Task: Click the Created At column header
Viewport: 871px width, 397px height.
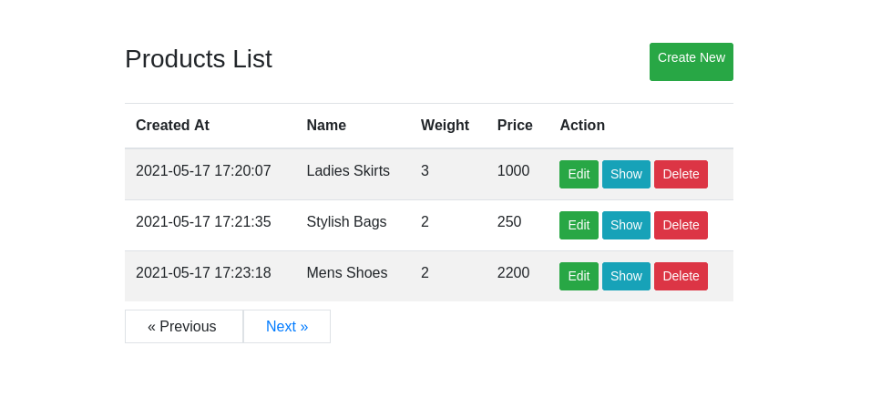Action: [x=172, y=126]
